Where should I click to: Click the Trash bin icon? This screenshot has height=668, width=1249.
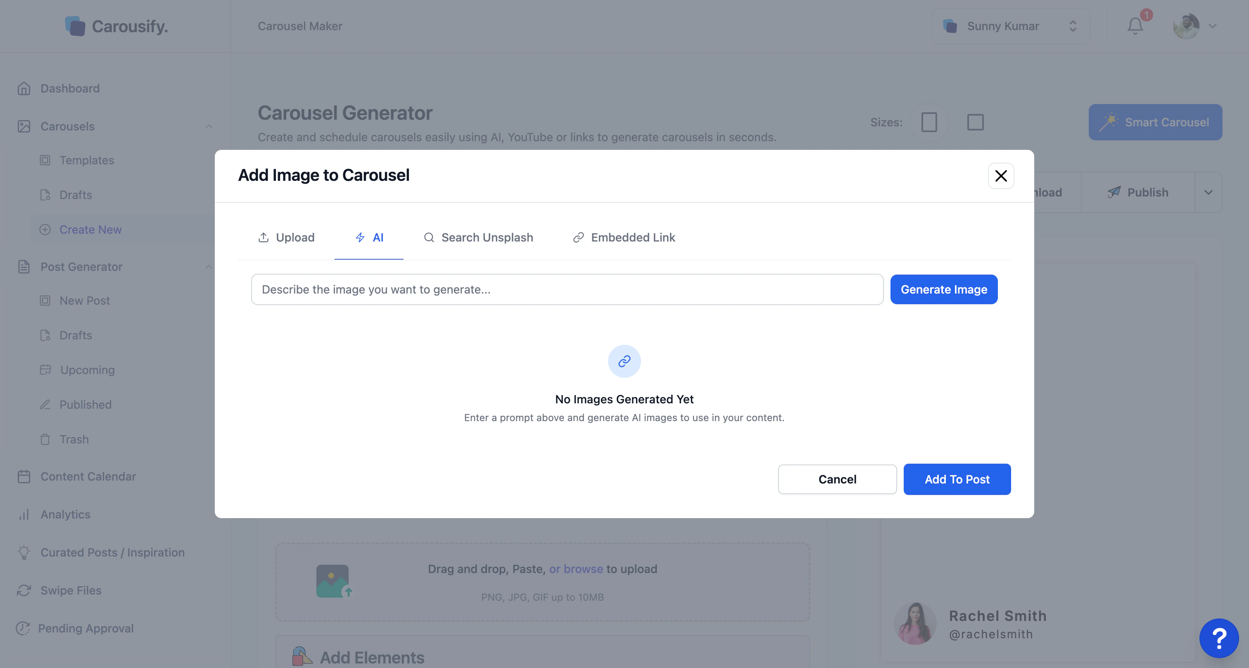[45, 439]
